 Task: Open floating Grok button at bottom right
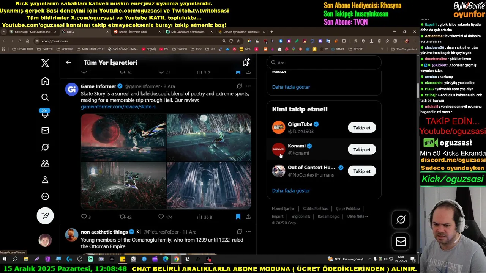(401, 220)
